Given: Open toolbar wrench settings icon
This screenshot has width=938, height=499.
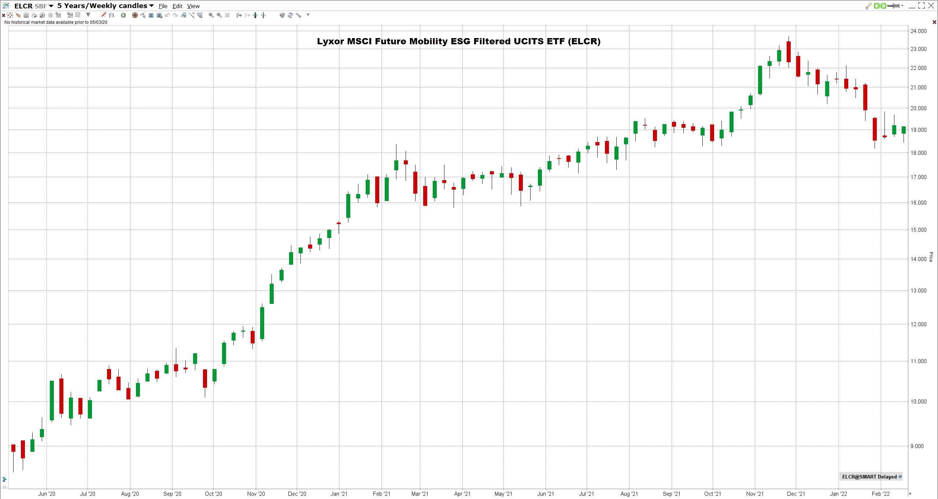Looking at the screenshot, I should [299, 15].
